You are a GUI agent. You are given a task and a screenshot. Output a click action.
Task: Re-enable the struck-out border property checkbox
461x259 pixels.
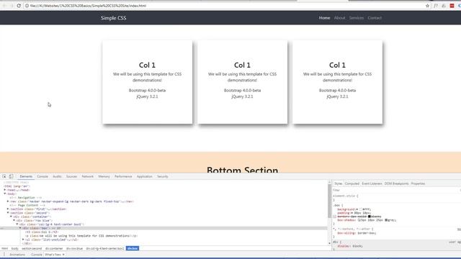[334, 217]
